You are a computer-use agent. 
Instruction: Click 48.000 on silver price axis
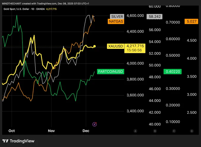point(155,77)
